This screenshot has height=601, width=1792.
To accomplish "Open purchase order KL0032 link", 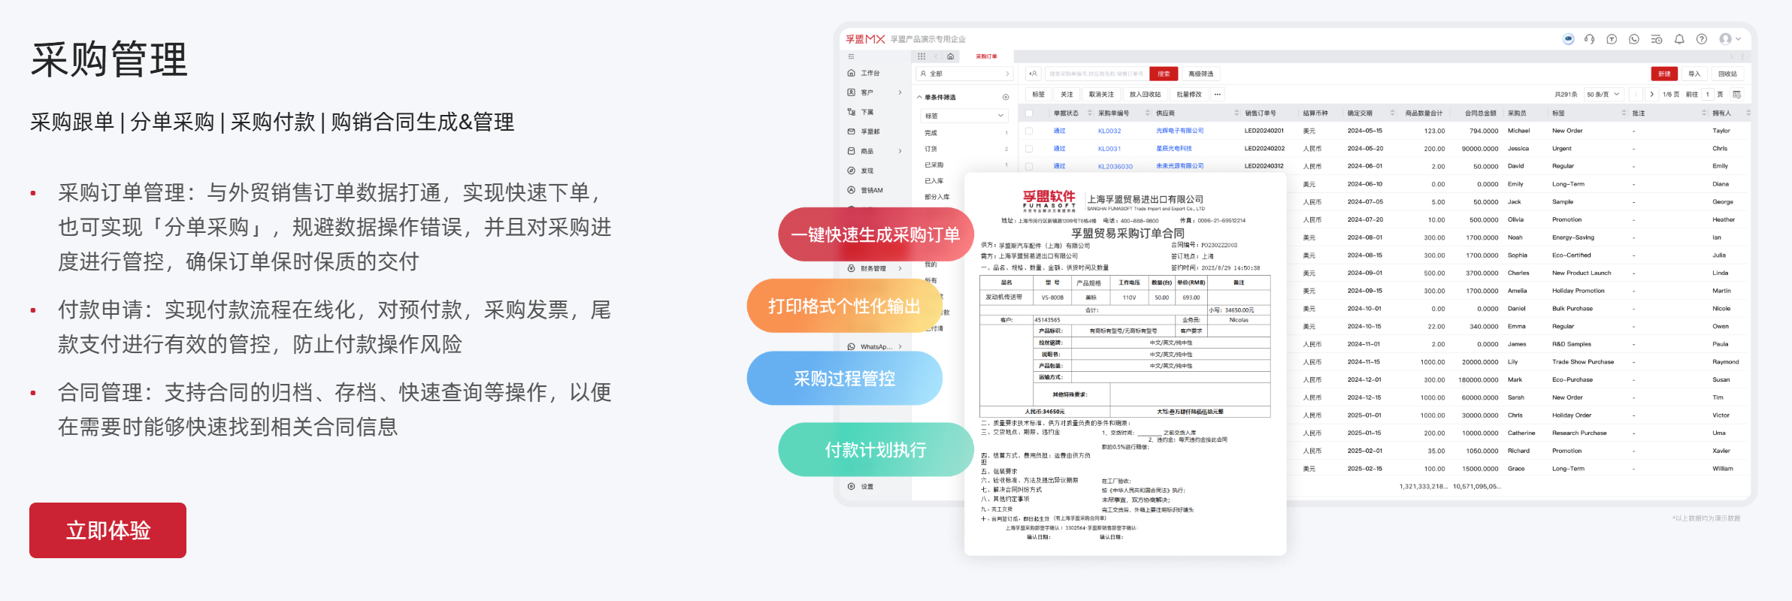I will point(1109,131).
